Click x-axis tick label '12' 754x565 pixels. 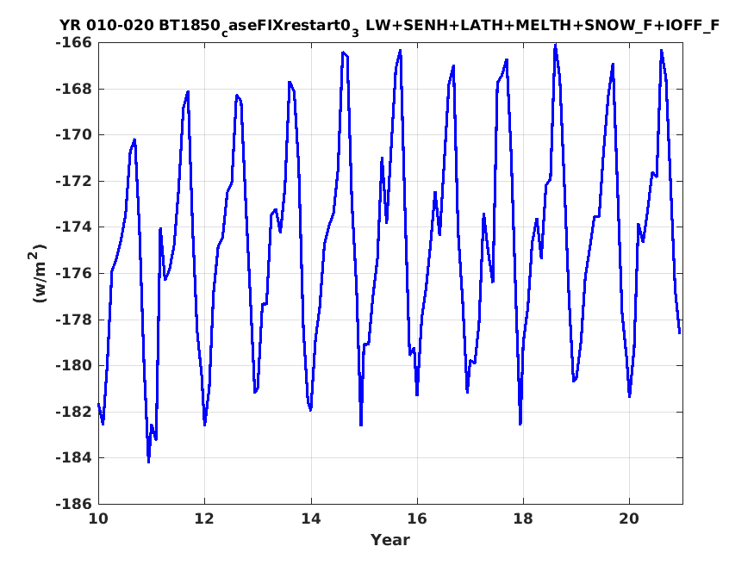[205, 518]
